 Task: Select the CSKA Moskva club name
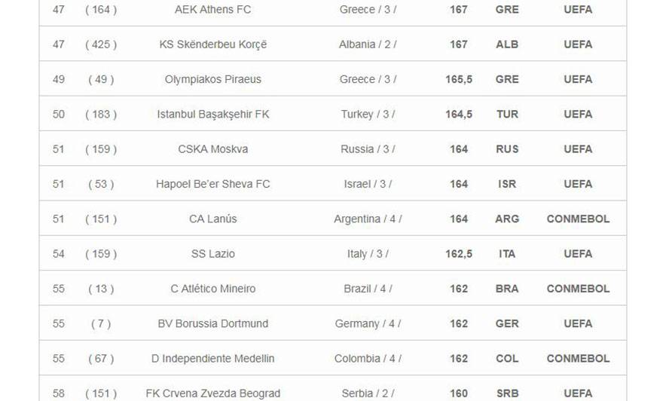pos(212,148)
